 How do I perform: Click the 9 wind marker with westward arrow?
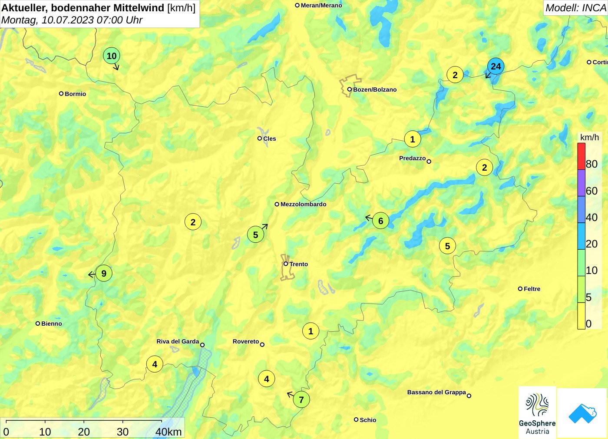tap(104, 274)
